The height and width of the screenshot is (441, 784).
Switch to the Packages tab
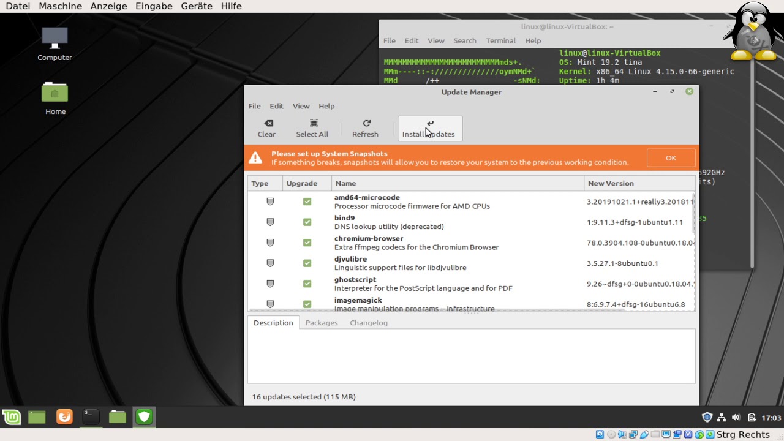[322, 323]
